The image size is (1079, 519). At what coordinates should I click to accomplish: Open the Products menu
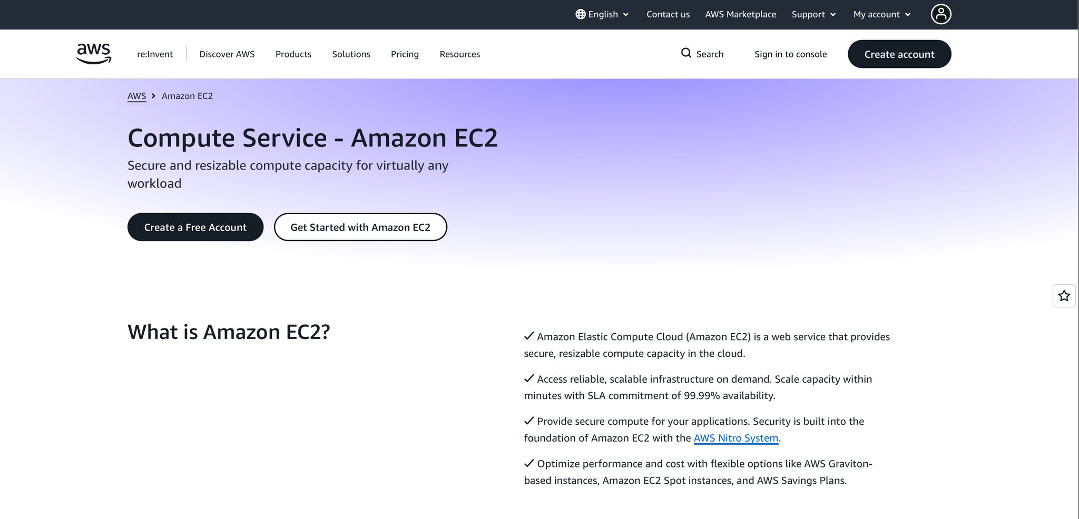(x=293, y=54)
